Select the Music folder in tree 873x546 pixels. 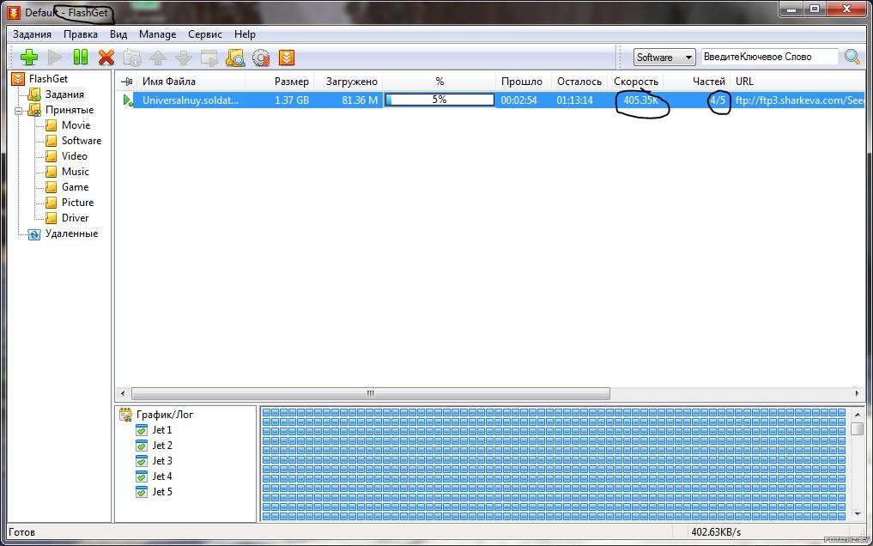(76, 172)
